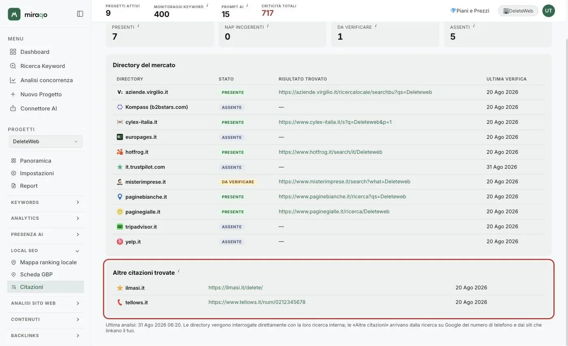Click the Analisi concorrenza chart icon
Screen dimensions: 568x346
pyautogui.click(x=13, y=80)
